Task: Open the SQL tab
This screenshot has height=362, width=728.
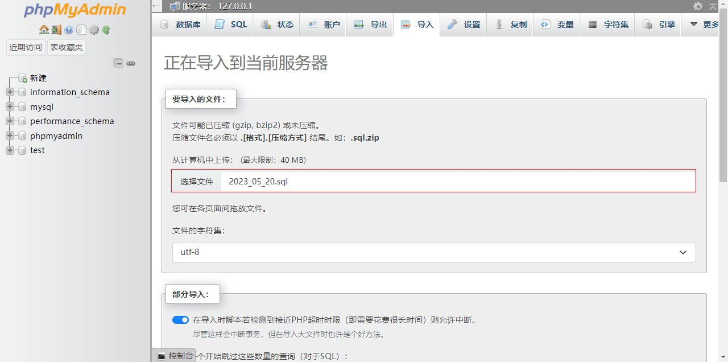Action: 231,24
